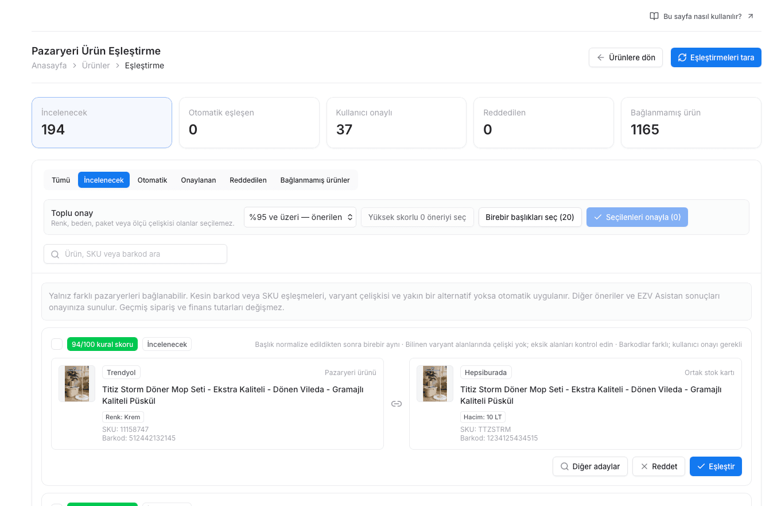This screenshot has height=506, width=781.
Task: Click SKU: TTZSTRM text
Action: pyautogui.click(x=485, y=430)
